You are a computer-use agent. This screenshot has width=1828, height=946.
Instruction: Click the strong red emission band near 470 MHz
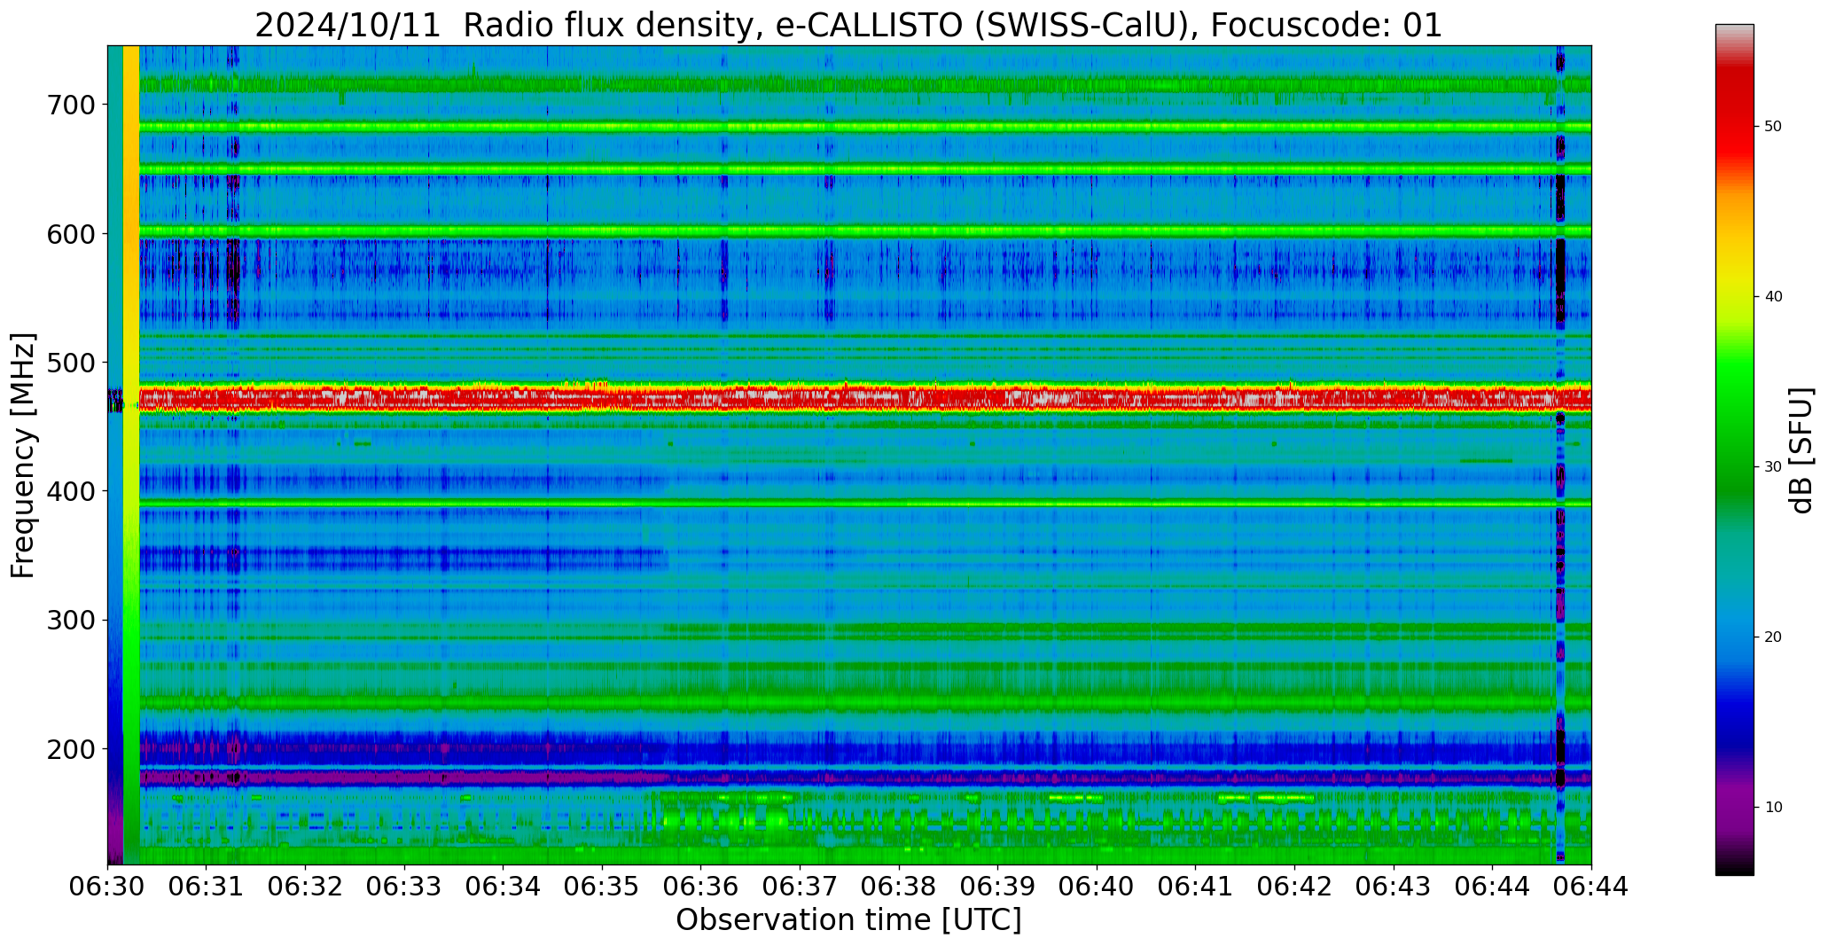865,398
